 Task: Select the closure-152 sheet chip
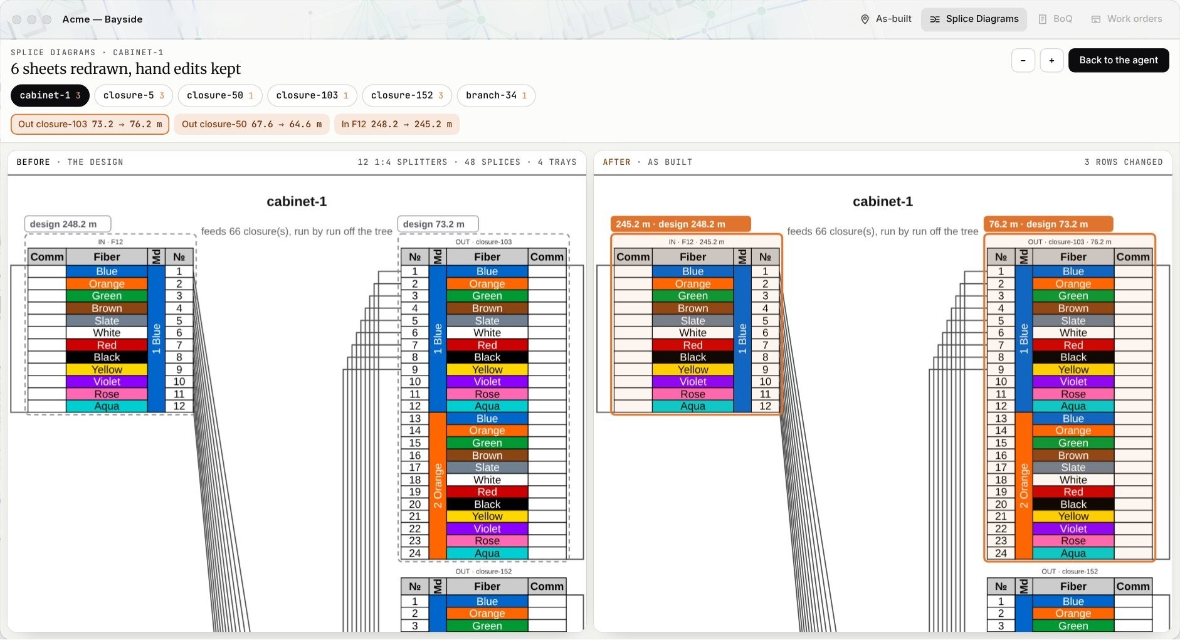coord(407,95)
